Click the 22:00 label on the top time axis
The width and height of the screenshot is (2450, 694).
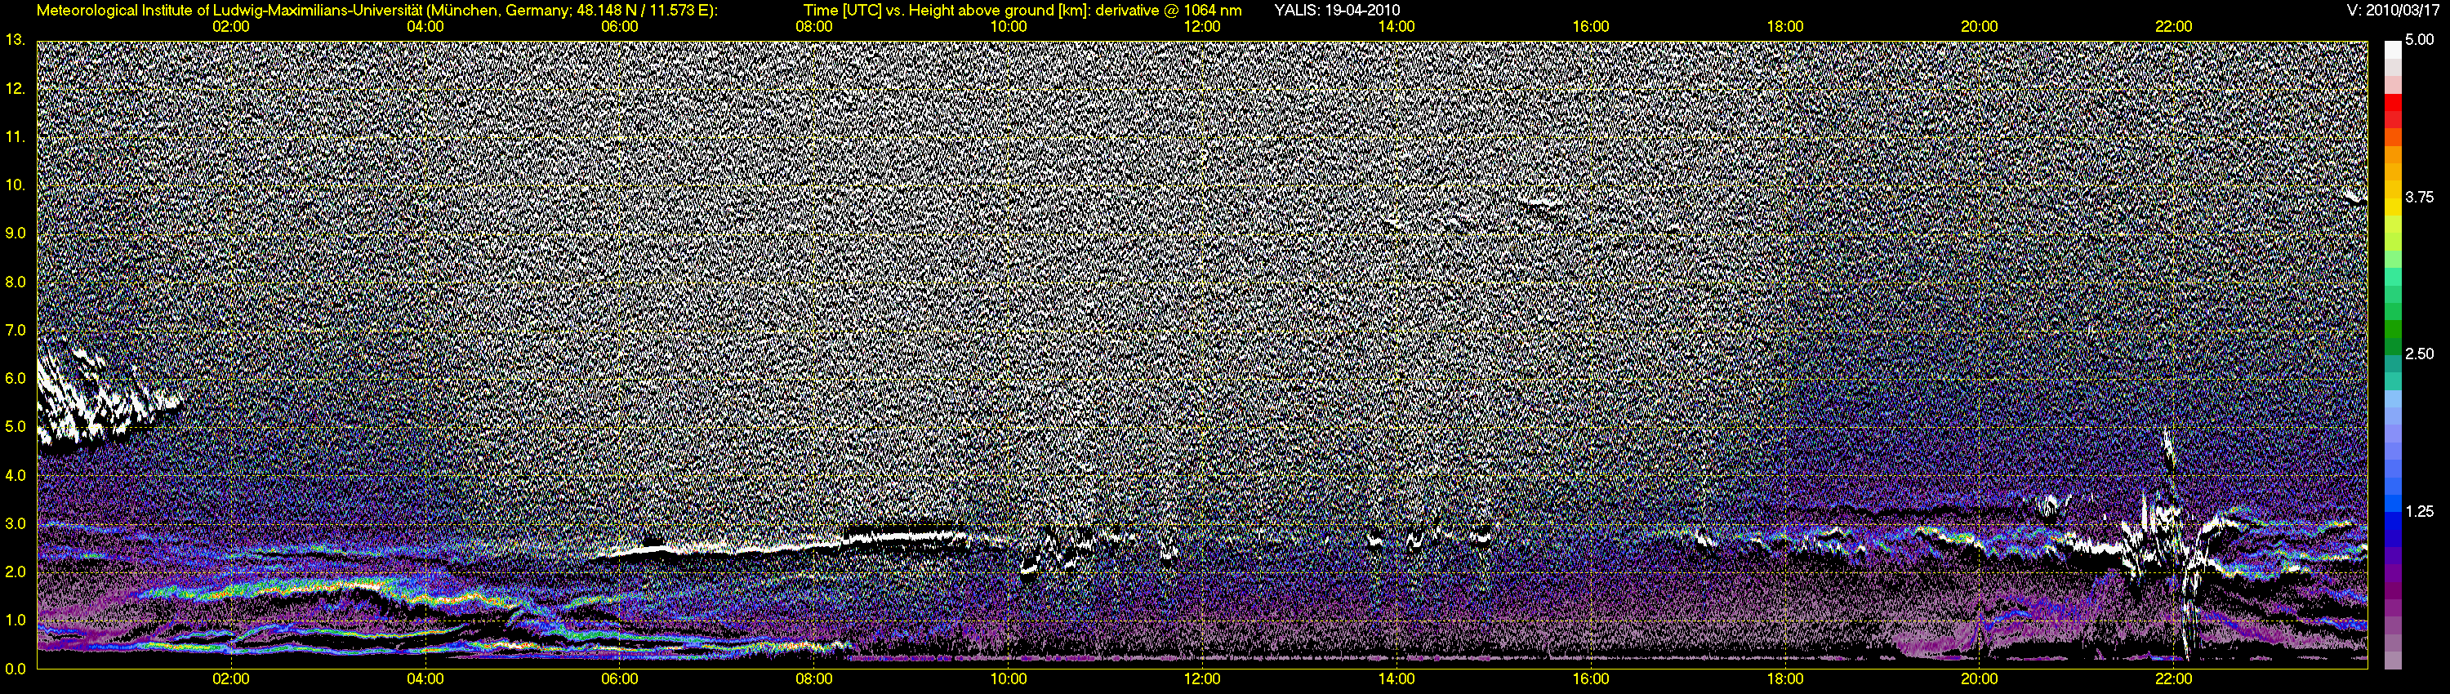pyautogui.click(x=2174, y=27)
